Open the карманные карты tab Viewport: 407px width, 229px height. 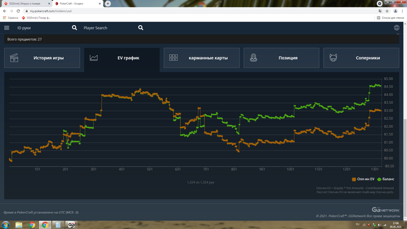[x=201, y=58]
